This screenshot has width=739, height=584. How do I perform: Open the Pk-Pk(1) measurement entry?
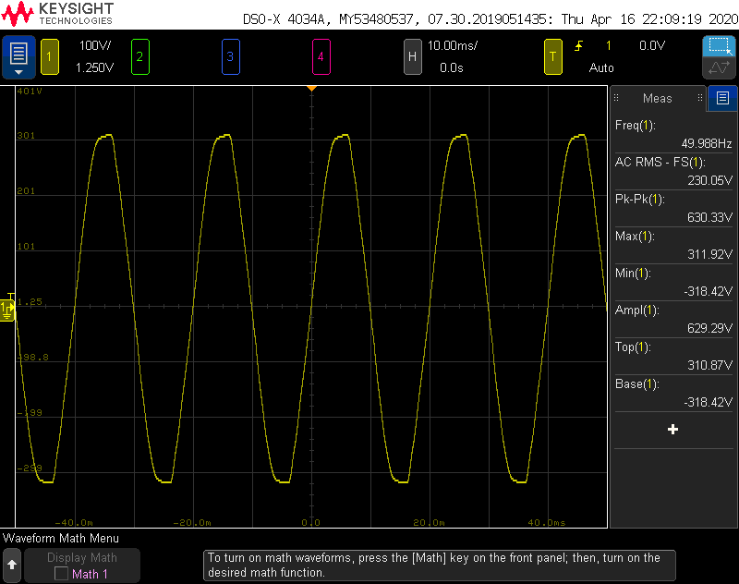tap(672, 208)
